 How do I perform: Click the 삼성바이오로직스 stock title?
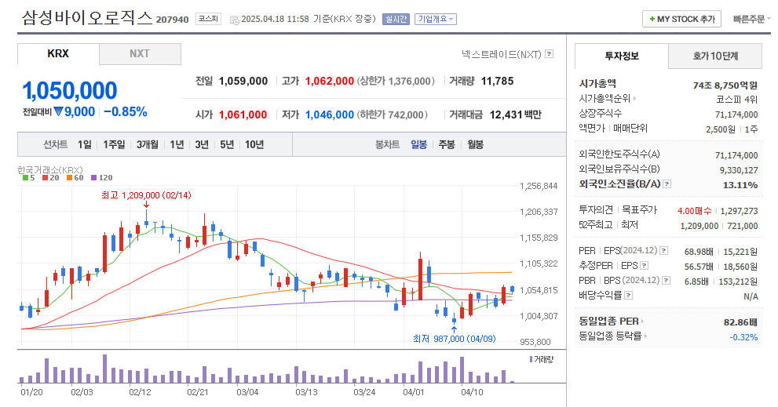87,18
